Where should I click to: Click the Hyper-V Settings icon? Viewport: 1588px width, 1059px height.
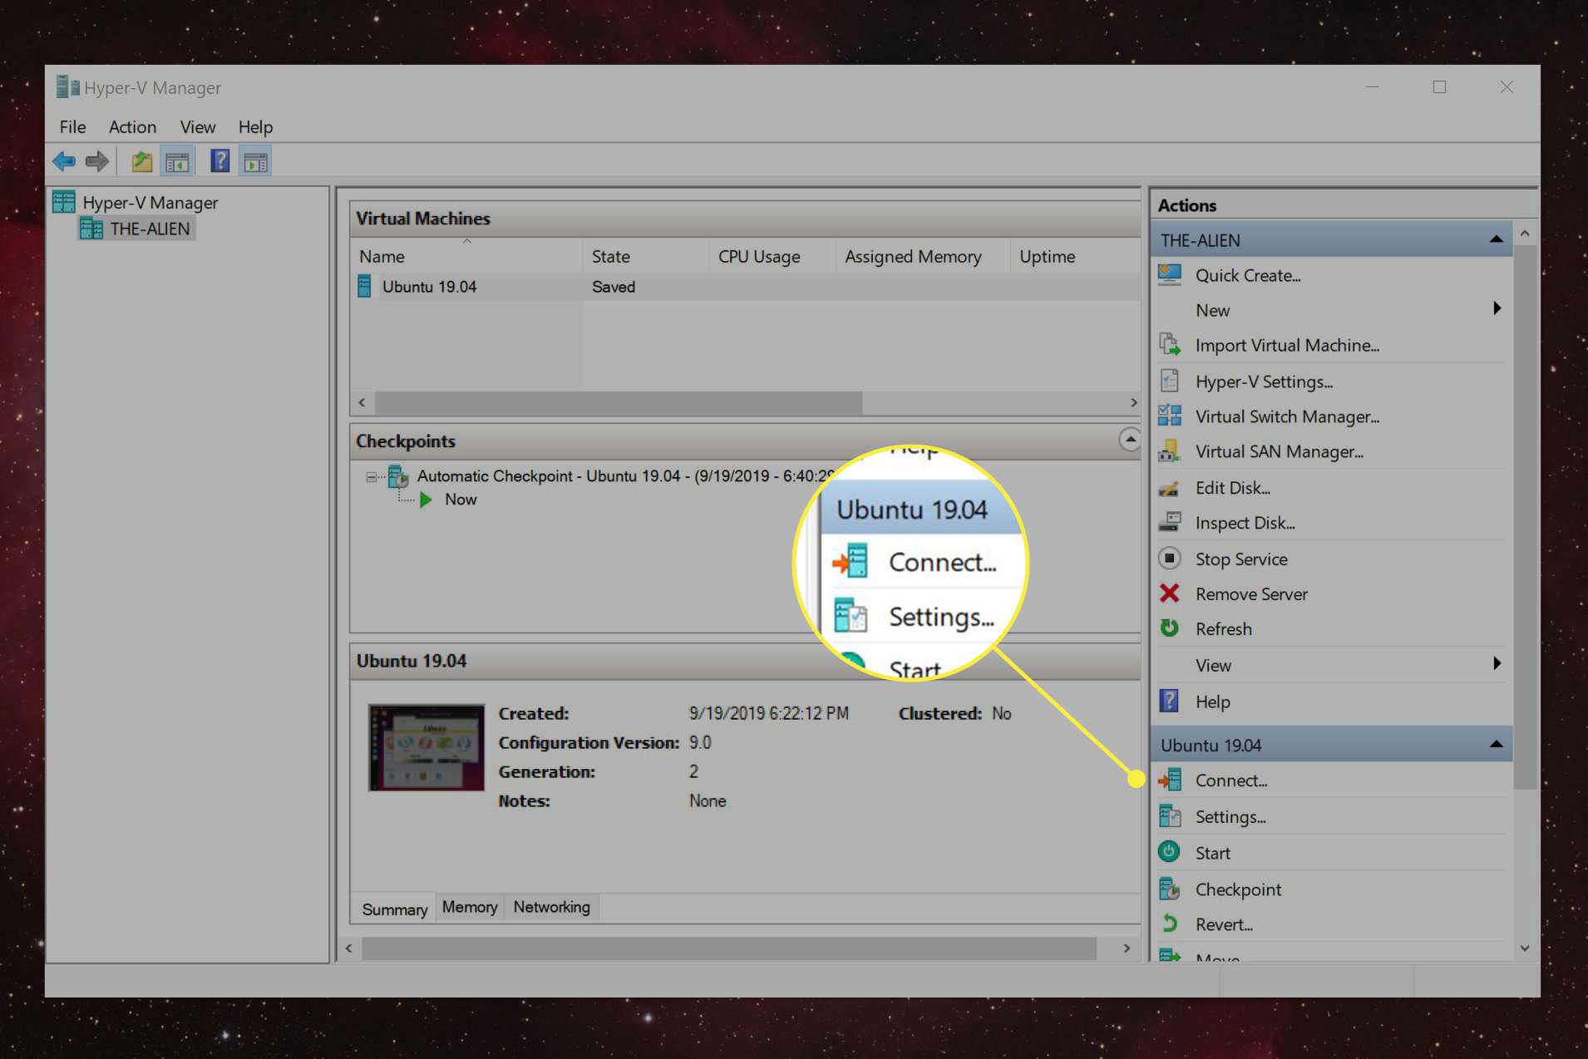pyautogui.click(x=1170, y=382)
